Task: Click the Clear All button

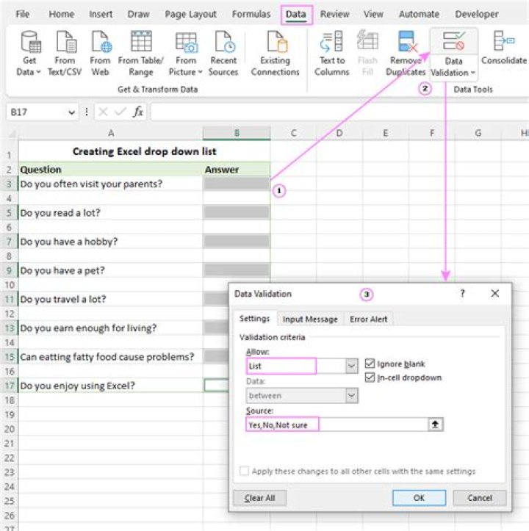Action: pos(259,498)
